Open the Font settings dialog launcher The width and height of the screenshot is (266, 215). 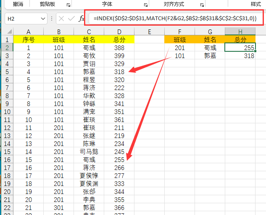(x=146, y=4)
